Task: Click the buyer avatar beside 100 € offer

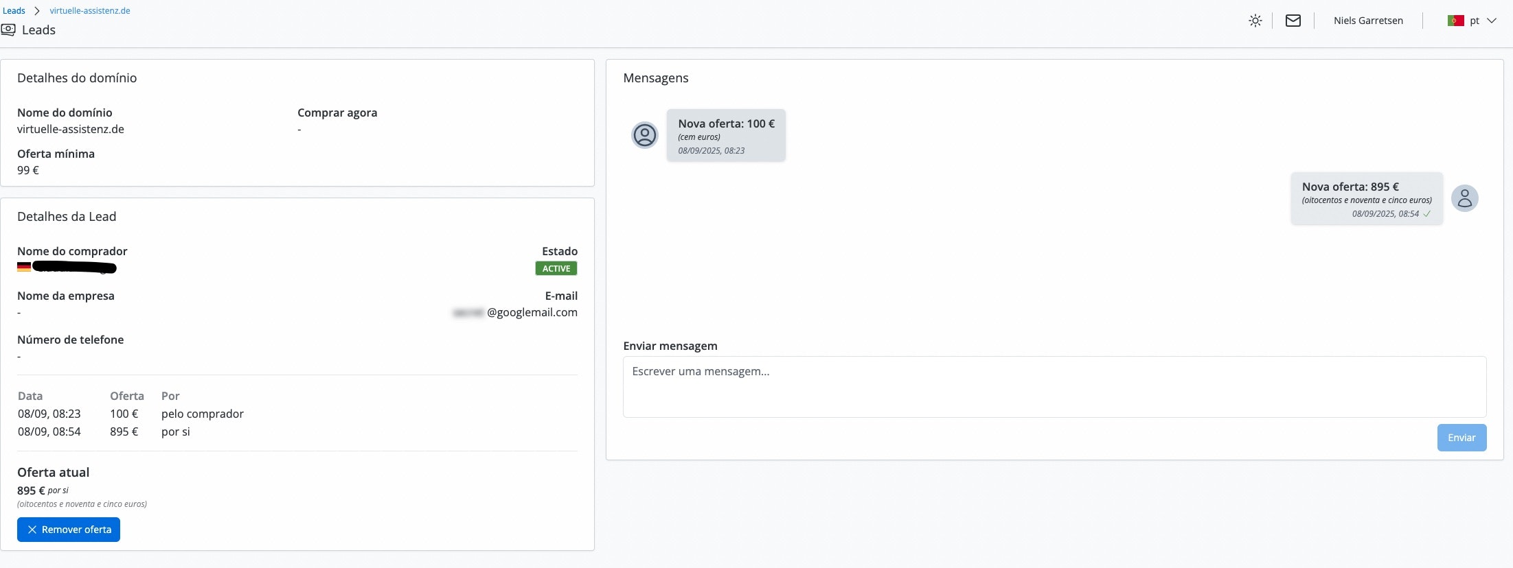Action: (644, 135)
